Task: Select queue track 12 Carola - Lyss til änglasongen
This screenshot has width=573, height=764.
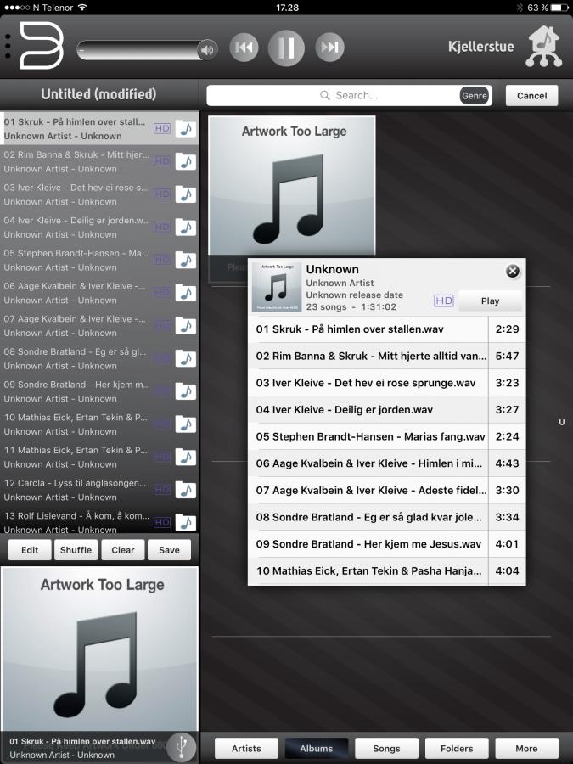Action: click(99, 490)
